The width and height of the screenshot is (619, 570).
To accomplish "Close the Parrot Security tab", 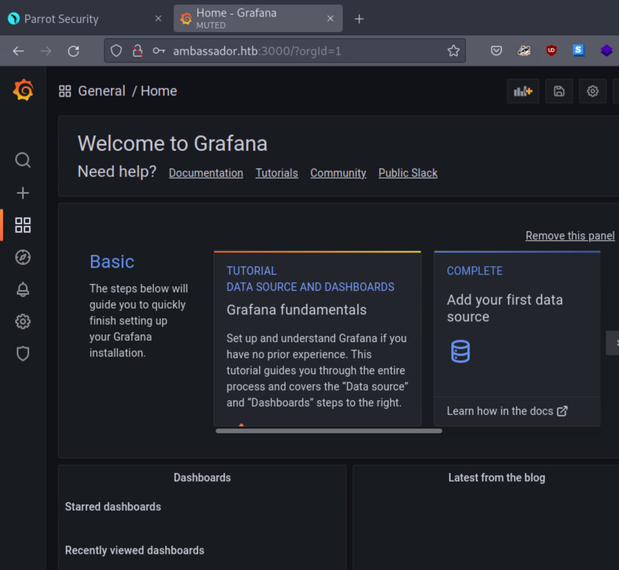I will (x=158, y=18).
